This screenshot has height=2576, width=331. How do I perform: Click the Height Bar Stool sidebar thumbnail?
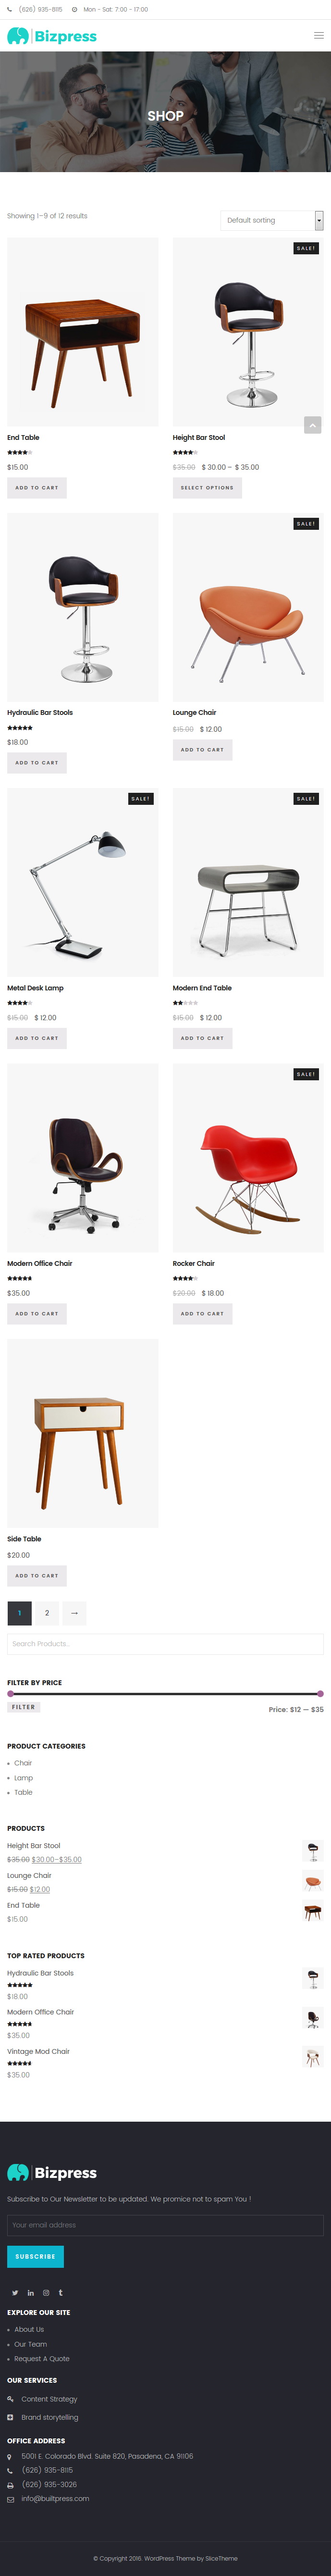[x=313, y=1851]
